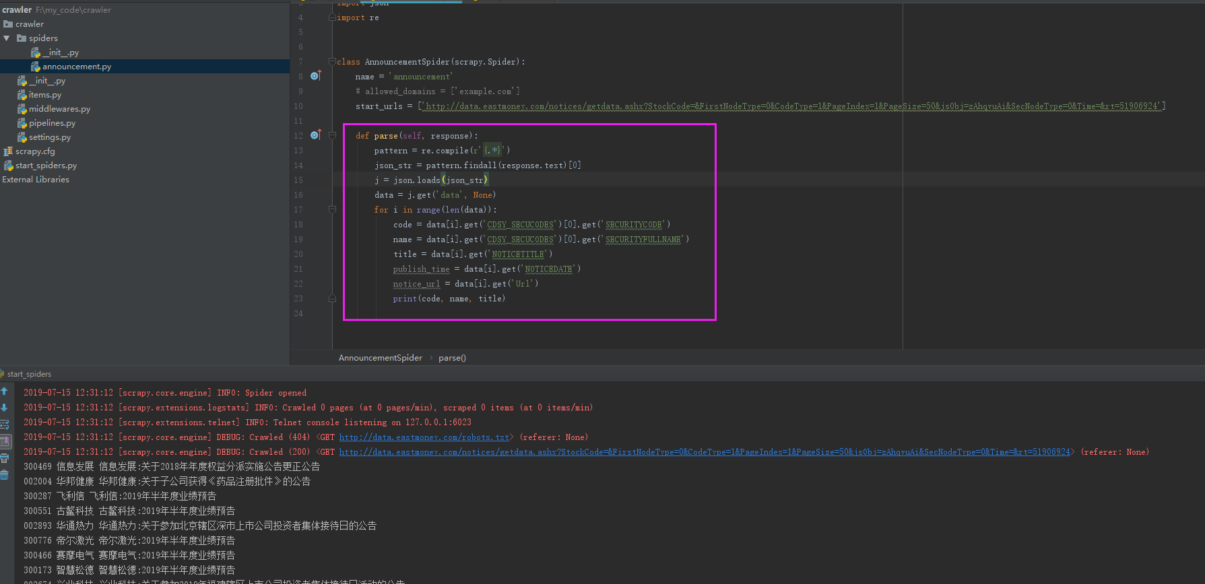The image size is (1205, 584).
Task: Click console row starting with 300551
Action: pyautogui.click(x=129, y=511)
